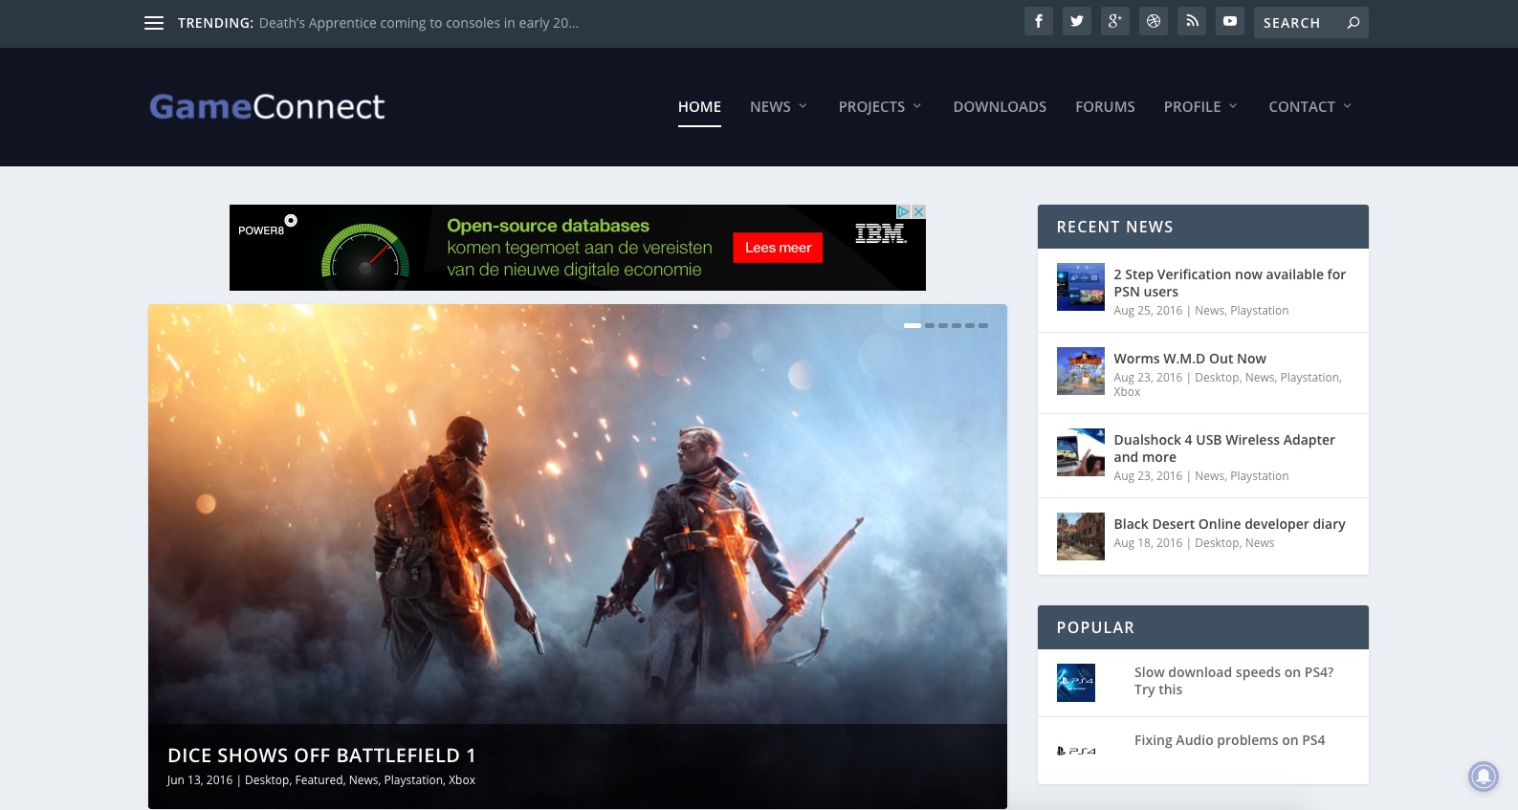Image resolution: width=1518 pixels, height=810 pixels.
Task: Click the search magnifier icon
Action: [1353, 23]
